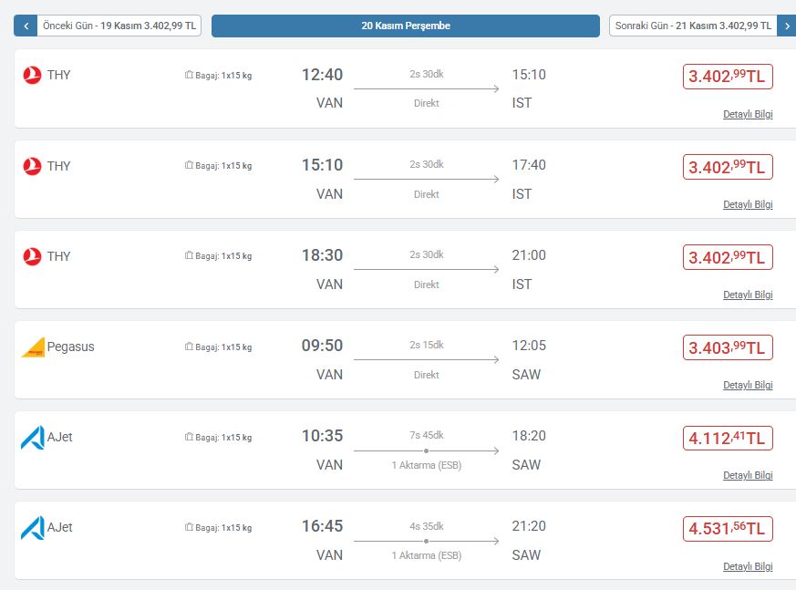Go to previous day with left arrow
This screenshot has height=590, width=796.
26,26
